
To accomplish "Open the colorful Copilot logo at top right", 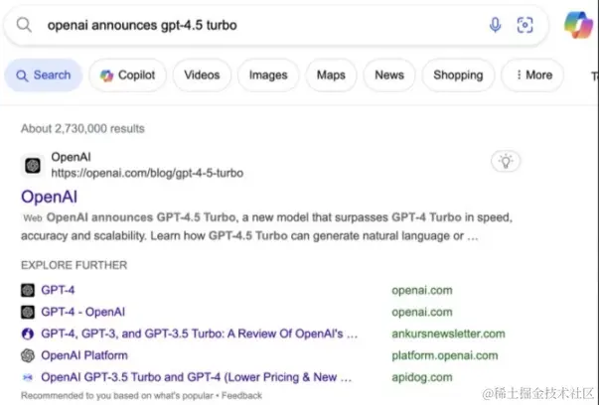I will (x=578, y=25).
